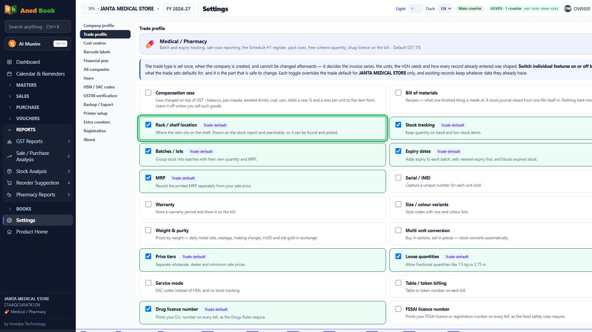This screenshot has height=332, width=592.
Task: Click Al Munim assistant avatar icon
Action: 12,44
